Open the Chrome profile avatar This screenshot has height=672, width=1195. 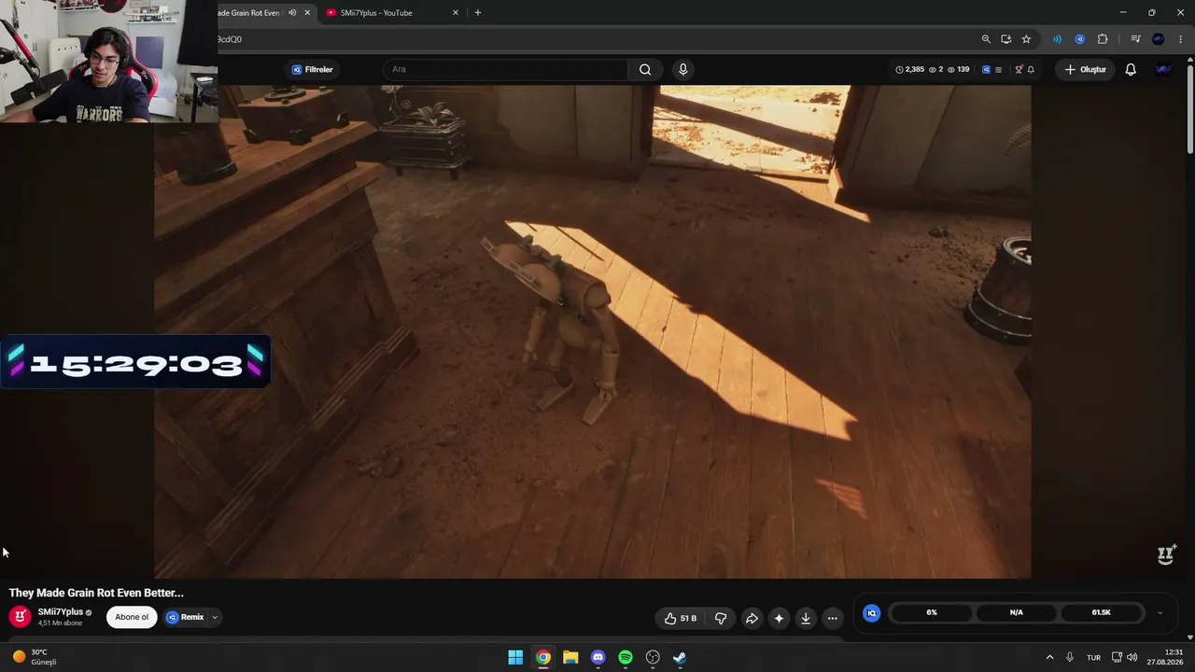coord(1159,39)
